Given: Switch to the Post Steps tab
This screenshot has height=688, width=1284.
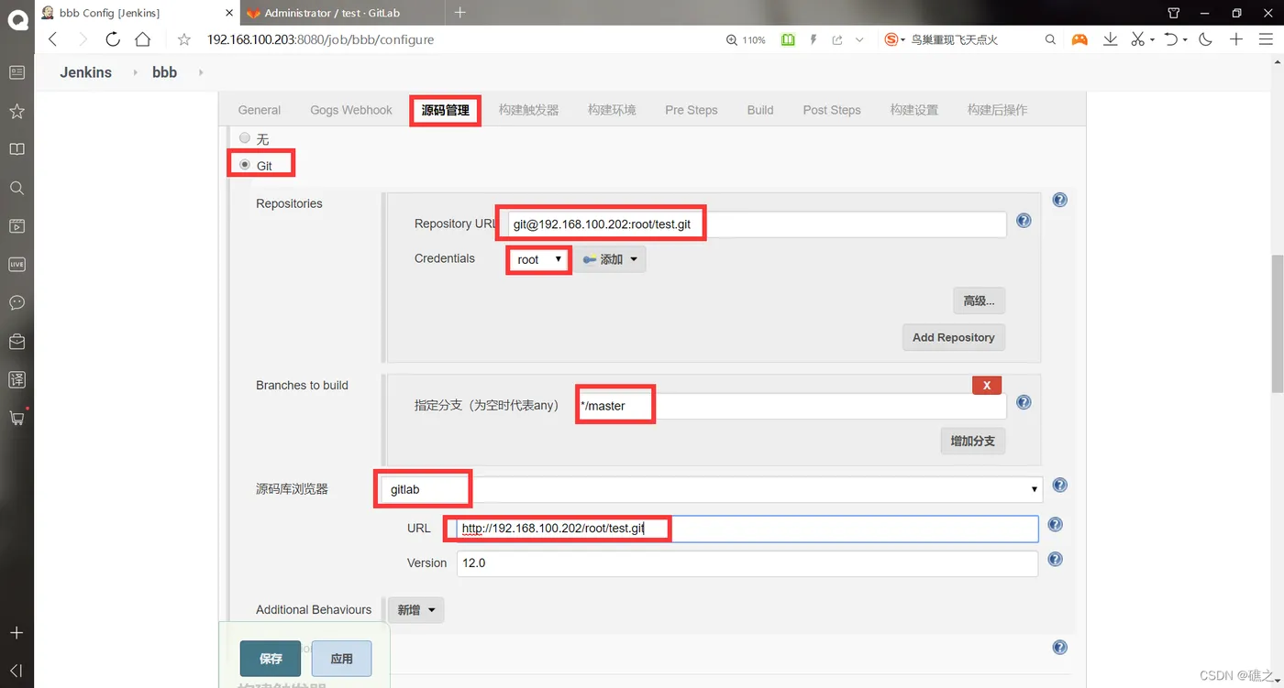Looking at the screenshot, I should 832,110.
